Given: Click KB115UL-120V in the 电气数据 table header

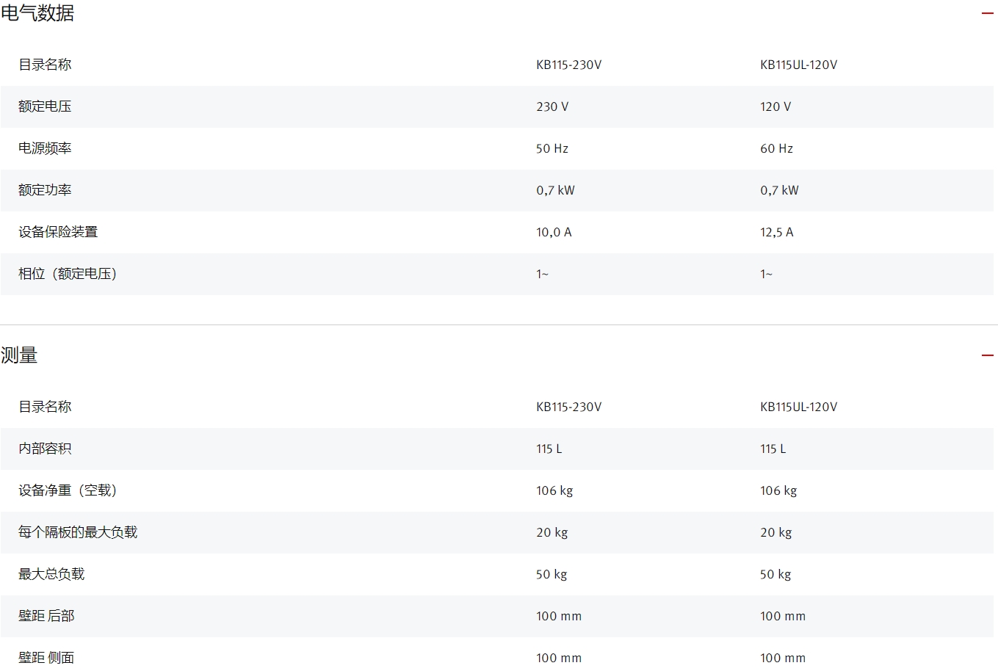Looking at the screenshot, I should [x=798, y=65].
